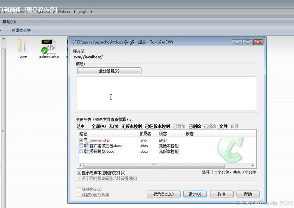Image resolution: width=294 pixels, height=208 pixels.
Task: Click the 取消 button
Action: [222, 194]
